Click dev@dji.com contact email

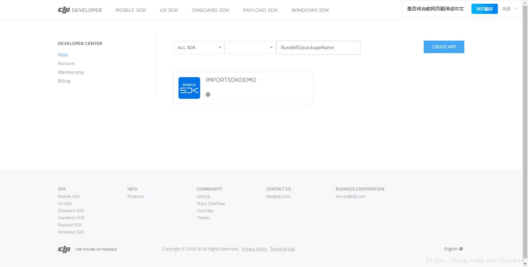click(278, 196)
